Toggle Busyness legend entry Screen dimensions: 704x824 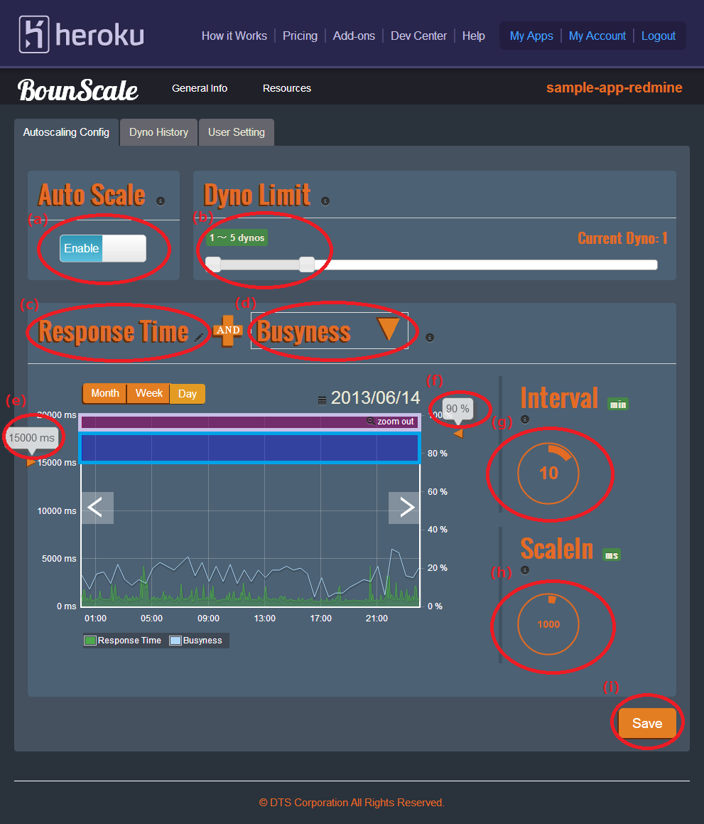pyautogui.click(x=196, y=640)
